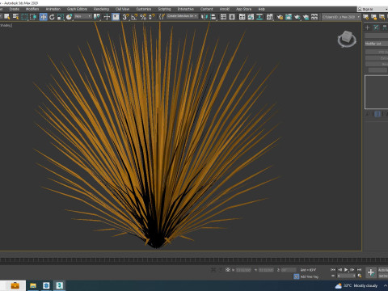Open the Rendering menu
The width and height of the screenshot is (388, 291).
(x=101, y=9)
